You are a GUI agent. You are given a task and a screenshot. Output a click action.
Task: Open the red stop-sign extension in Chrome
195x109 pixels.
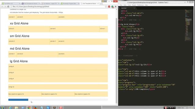click(x=109, y=7)
